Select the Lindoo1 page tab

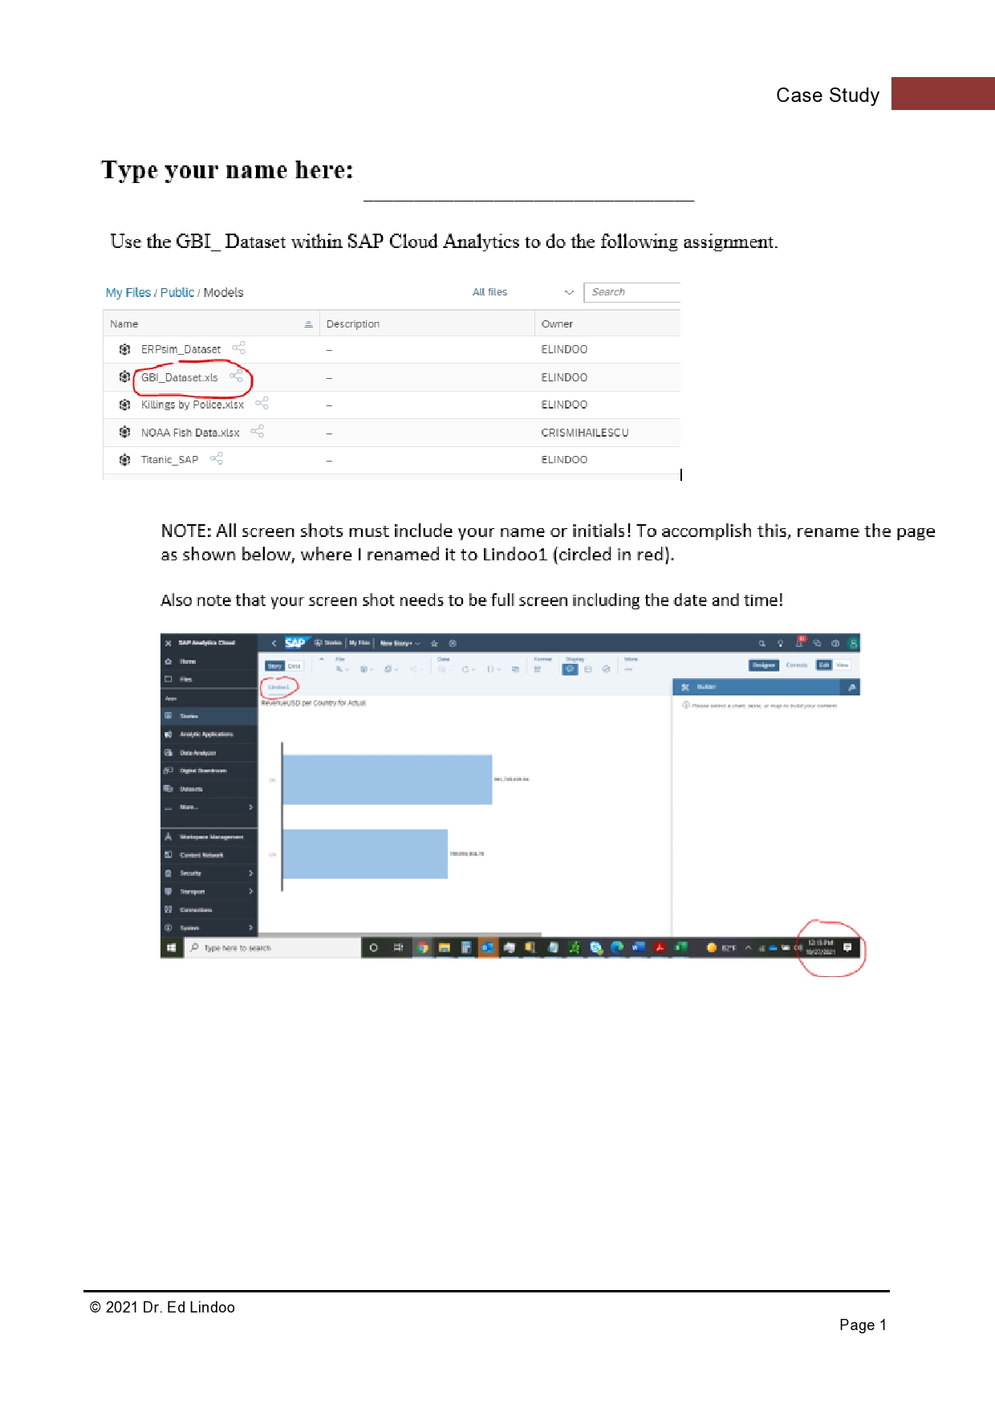[278, 687]
